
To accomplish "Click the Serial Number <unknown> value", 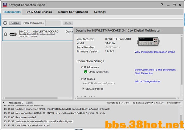I will (113, 47).
